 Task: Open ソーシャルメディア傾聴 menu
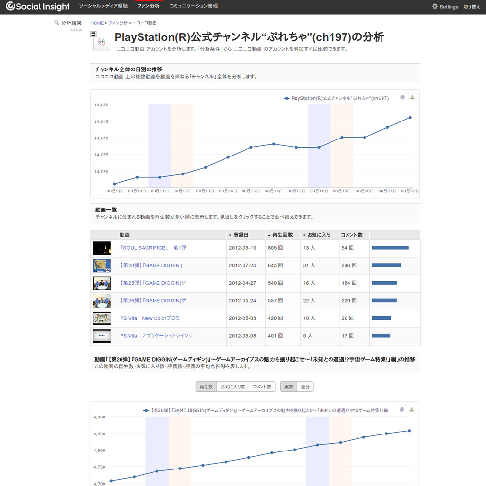[104, 6]
